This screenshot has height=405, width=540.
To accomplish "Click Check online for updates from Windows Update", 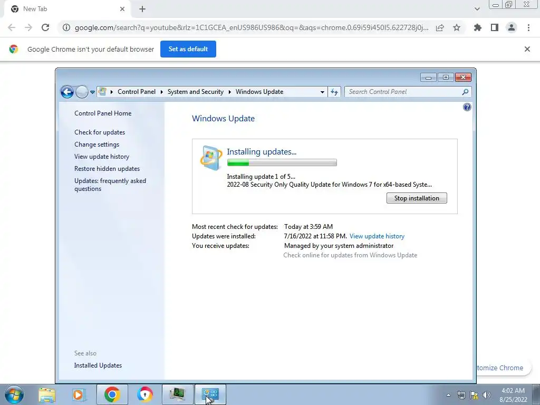I will [350, 255].
